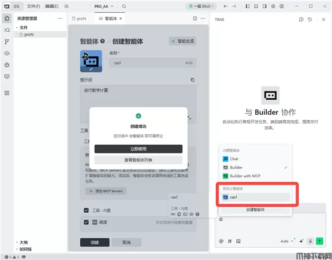The width and height of the screenshot is (332, 260).
Task: Click the search magnifier in title bar
Action: pyautogui.click(x=124, y=6)
